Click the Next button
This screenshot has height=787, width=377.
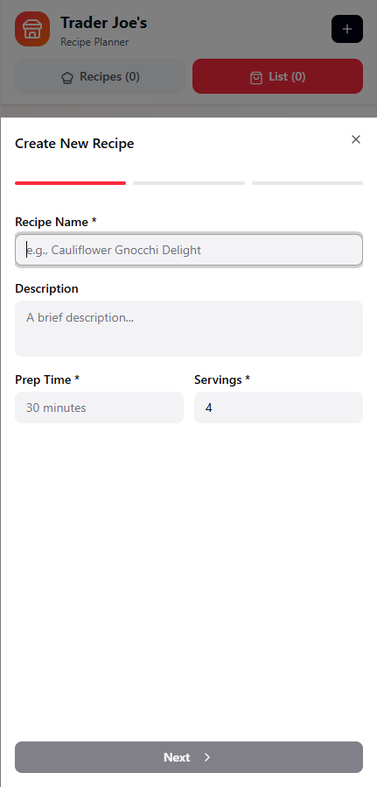(189, 757)
